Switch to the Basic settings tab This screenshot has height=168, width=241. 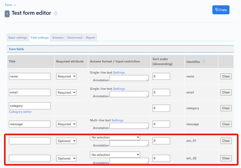click(18, 38)
